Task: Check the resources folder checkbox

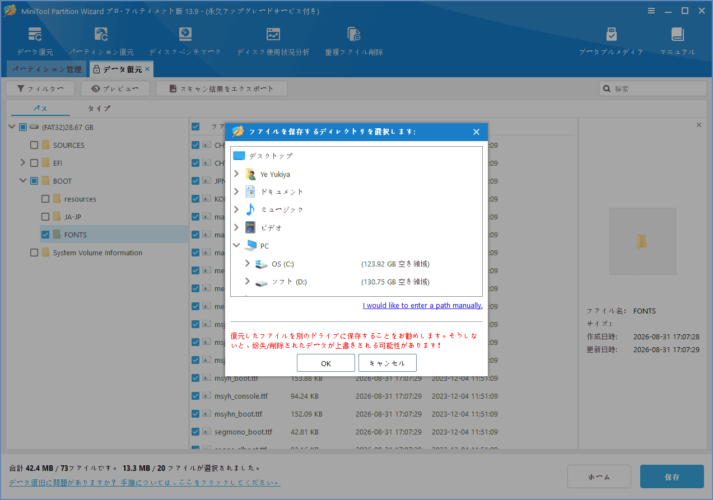Action: tap(45, 199)
